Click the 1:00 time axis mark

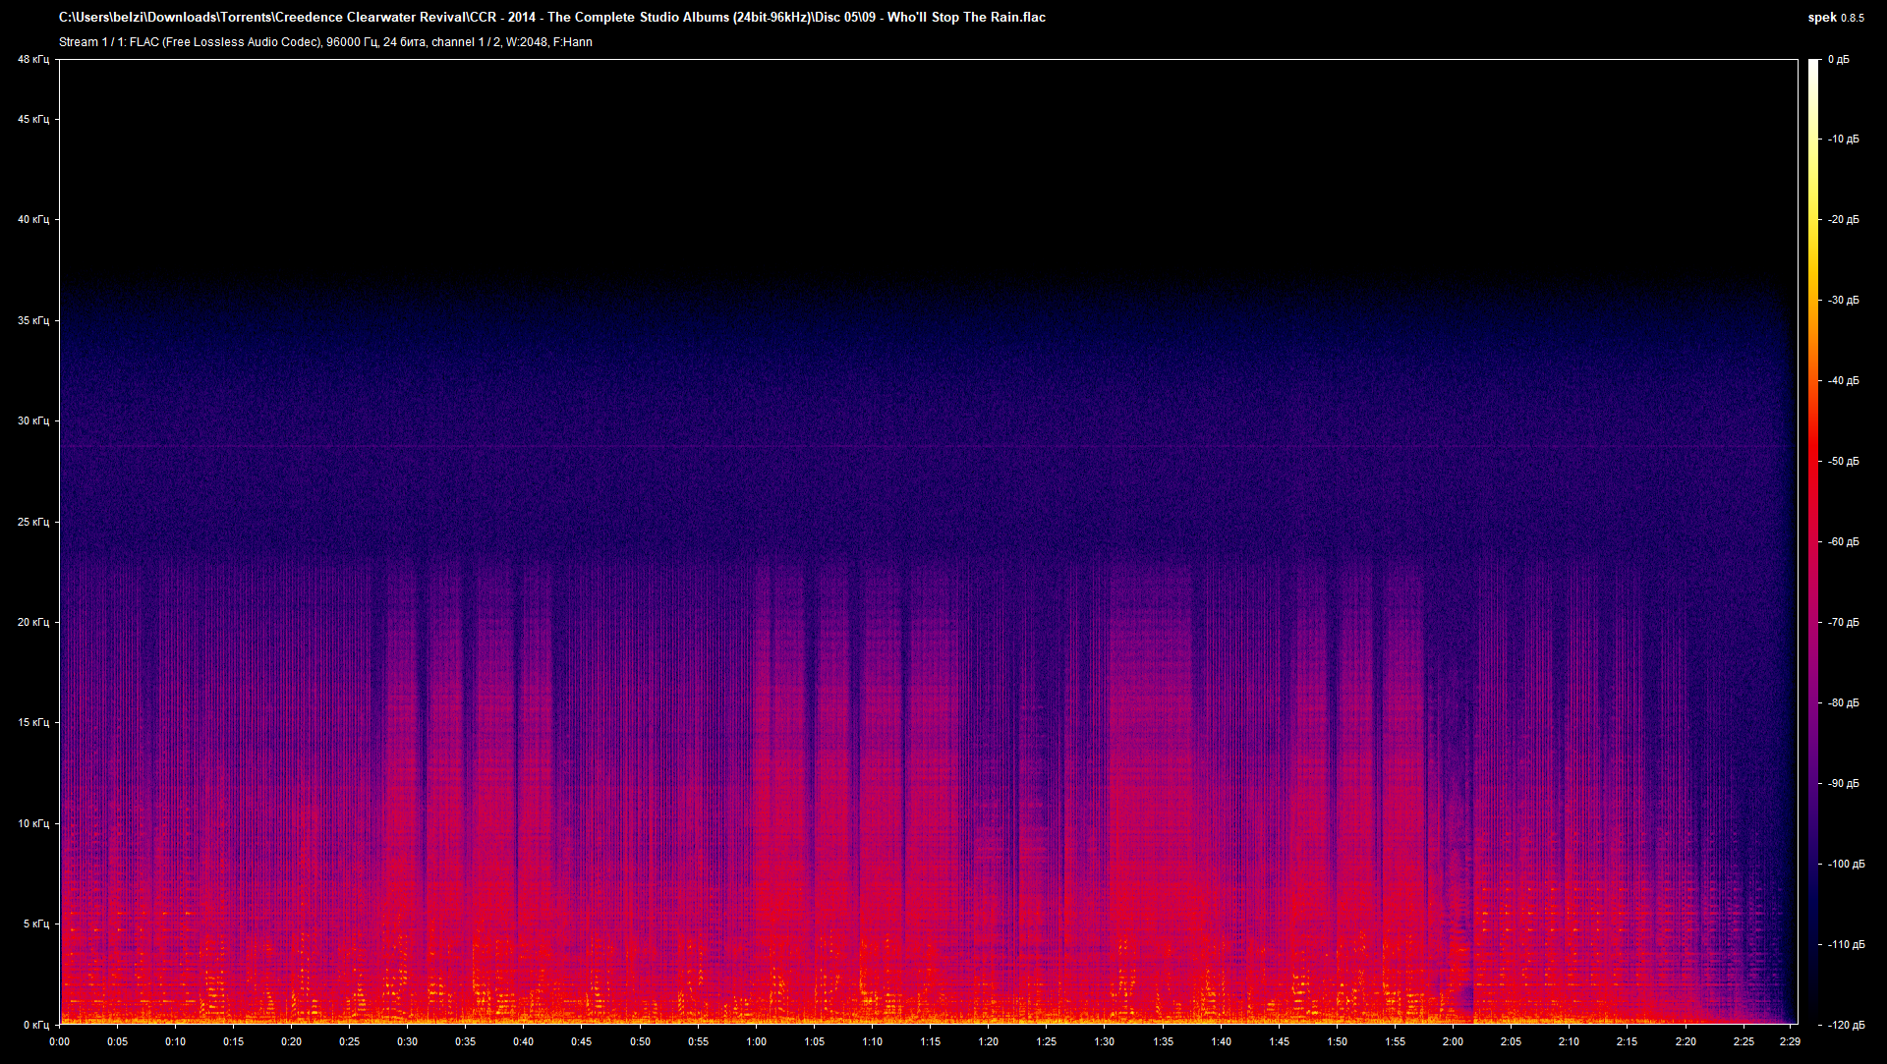757,1043
